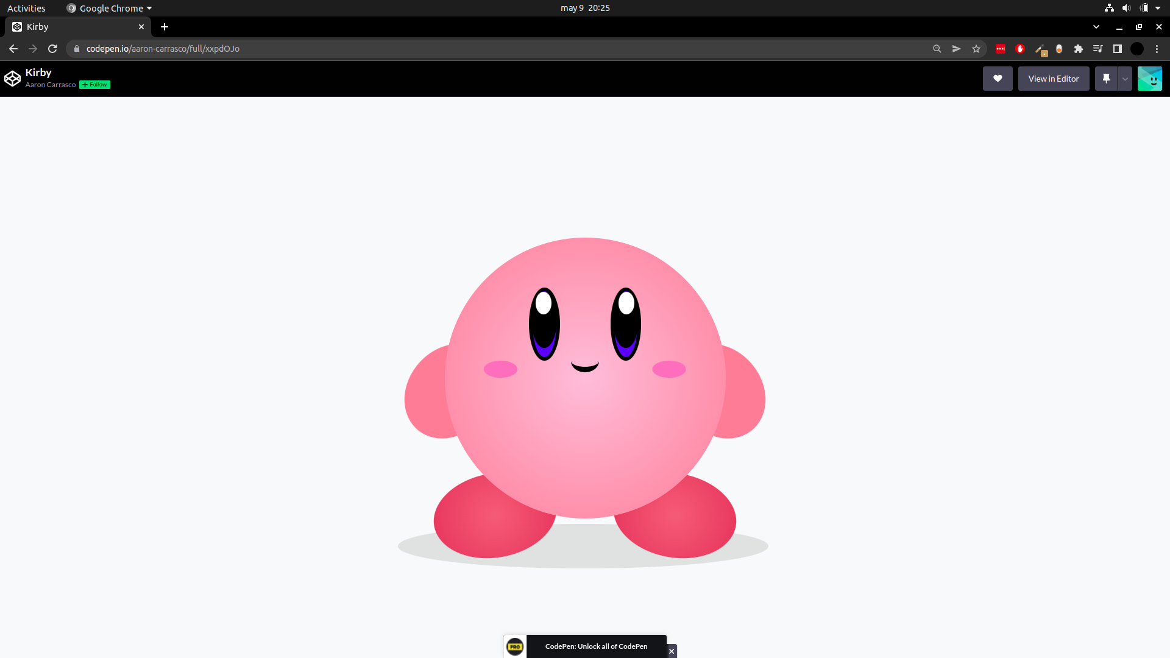Follow Aaron Carrasco
The height and width of the screenshot is (658, 1170).
pos(94,85)
